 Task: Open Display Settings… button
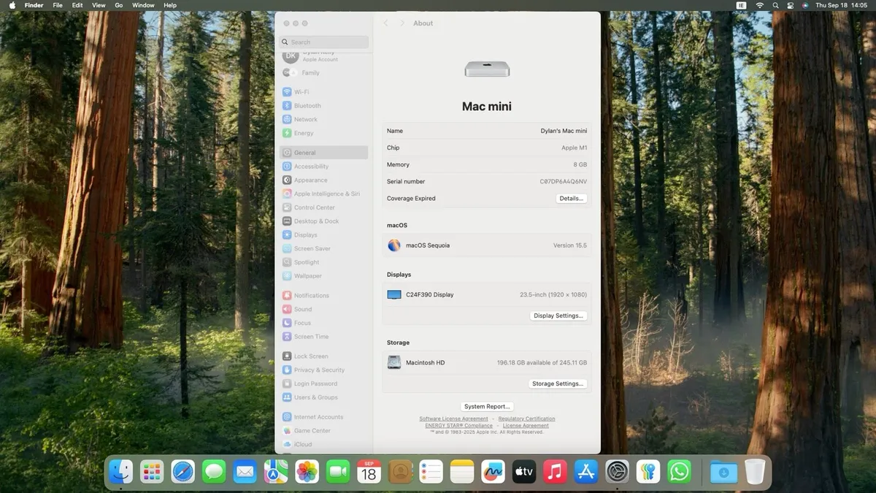(x=558, y=316)
